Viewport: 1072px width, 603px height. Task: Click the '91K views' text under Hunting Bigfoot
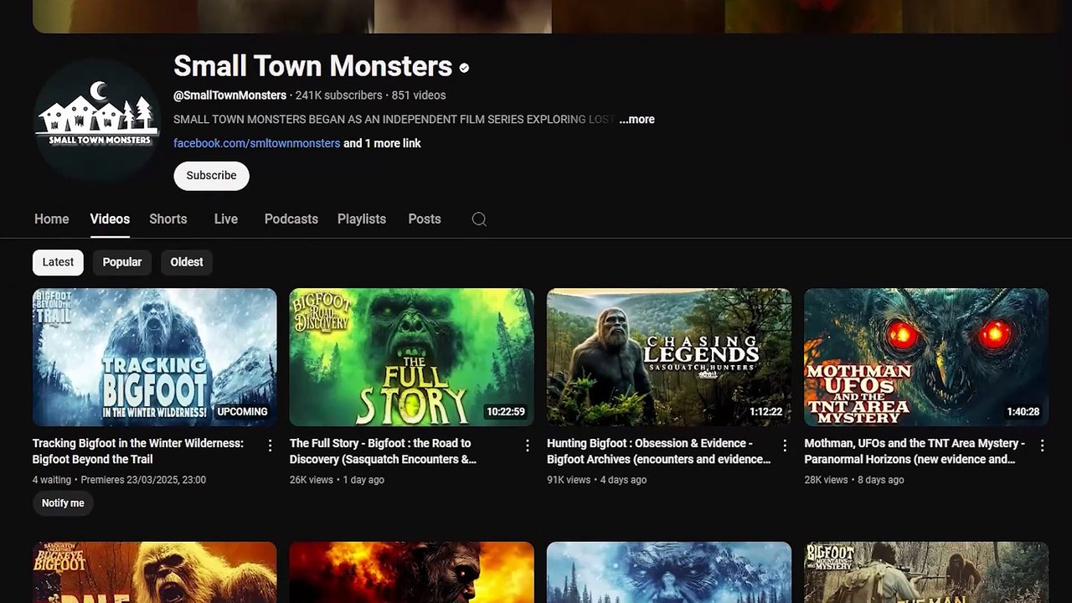tap(569, 480)
